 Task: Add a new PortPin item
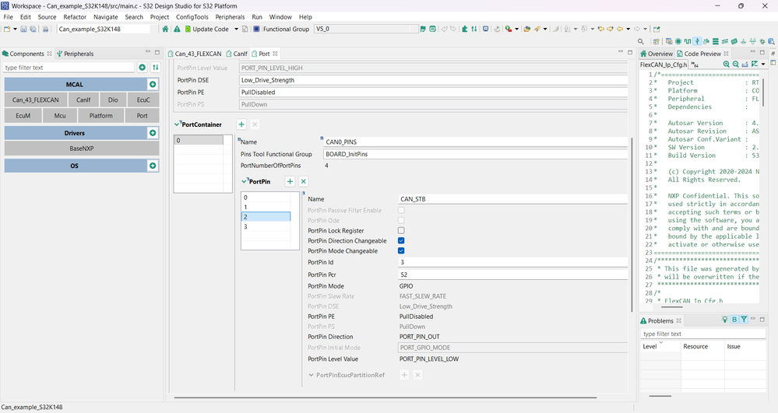290,181
